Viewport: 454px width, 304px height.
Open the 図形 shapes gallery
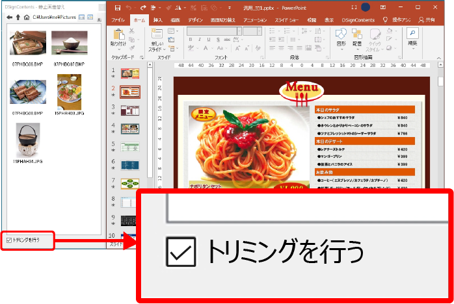341,39
